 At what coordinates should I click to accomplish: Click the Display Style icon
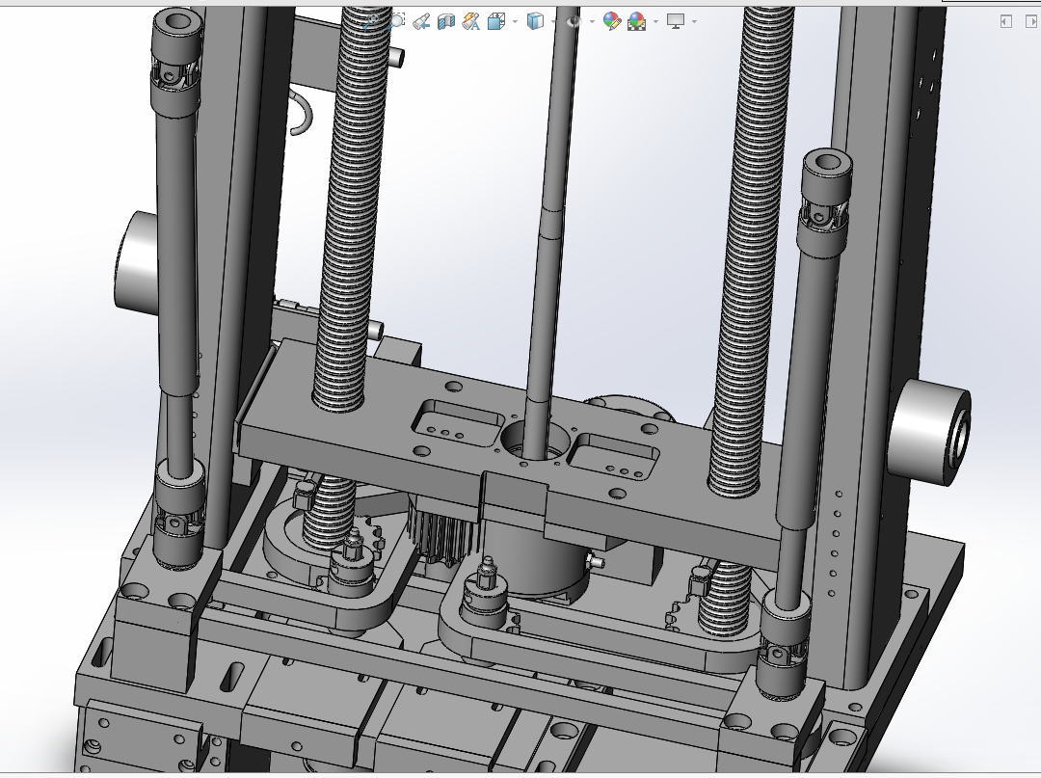click(x=534, y=21)
